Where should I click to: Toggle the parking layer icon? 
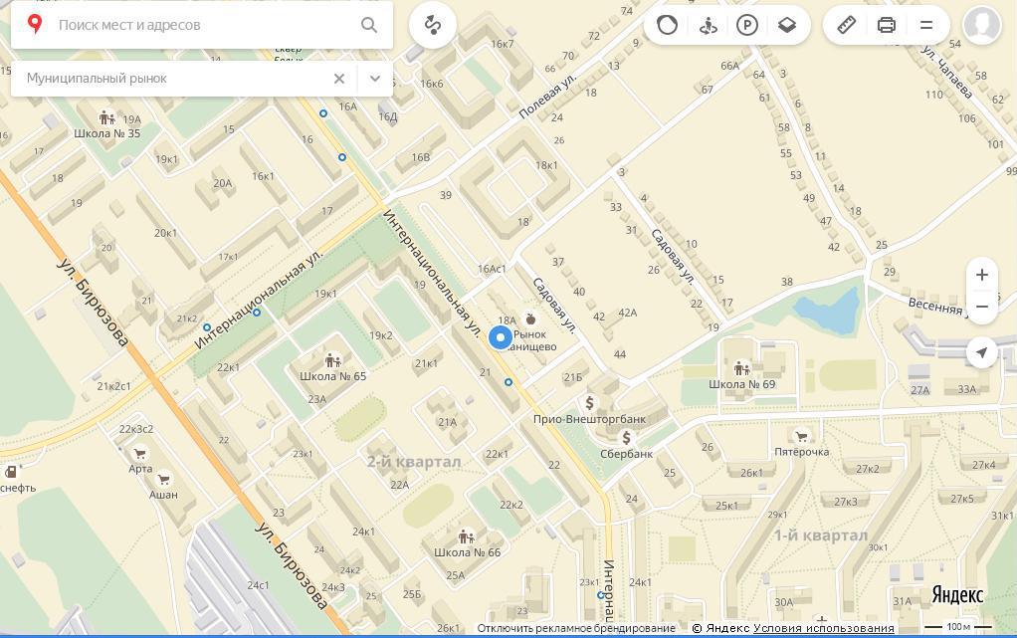(747, 25)
